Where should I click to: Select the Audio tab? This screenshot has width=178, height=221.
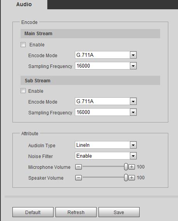coord(24,4)
